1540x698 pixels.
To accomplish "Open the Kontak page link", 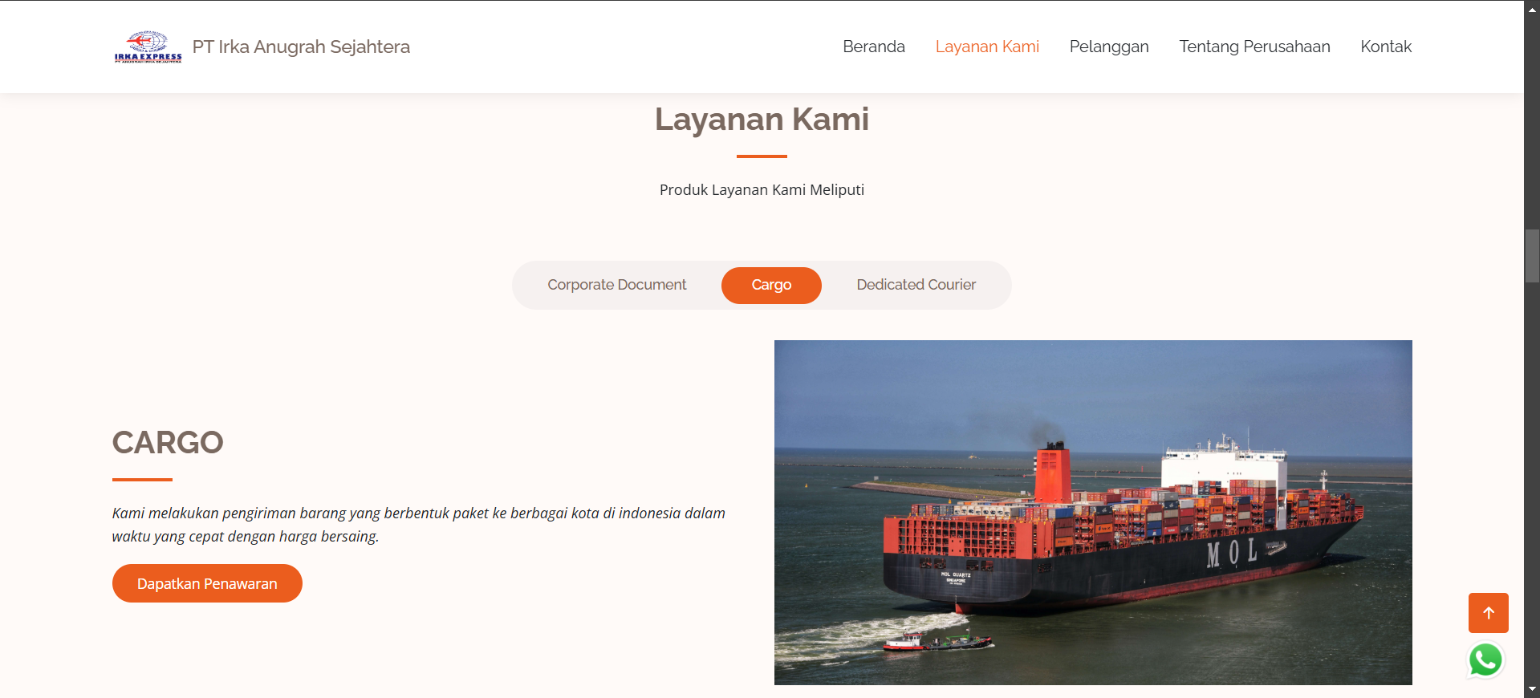I will tap(1385, 47).
